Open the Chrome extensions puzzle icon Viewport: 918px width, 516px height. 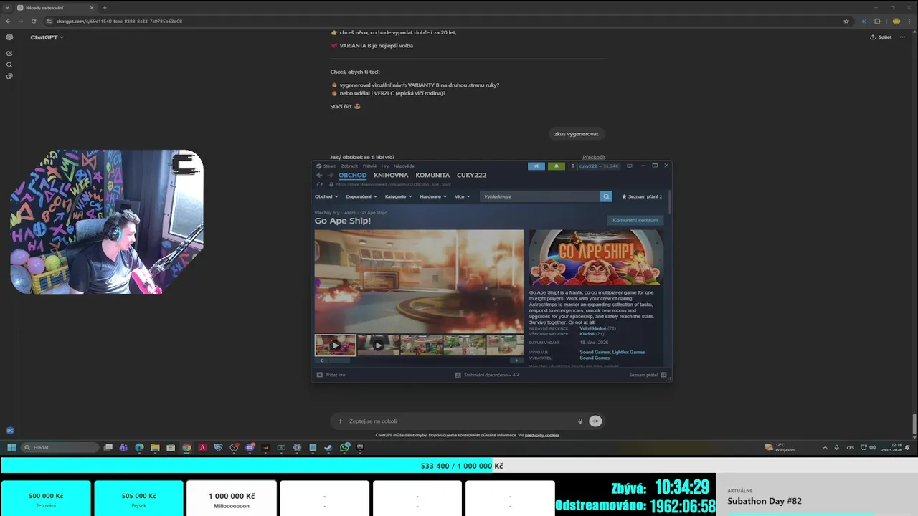pyautogui.click(x=876, y=21)
